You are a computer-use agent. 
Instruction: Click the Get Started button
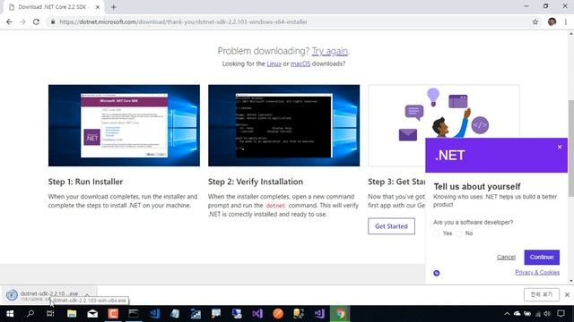pos(391,226)
